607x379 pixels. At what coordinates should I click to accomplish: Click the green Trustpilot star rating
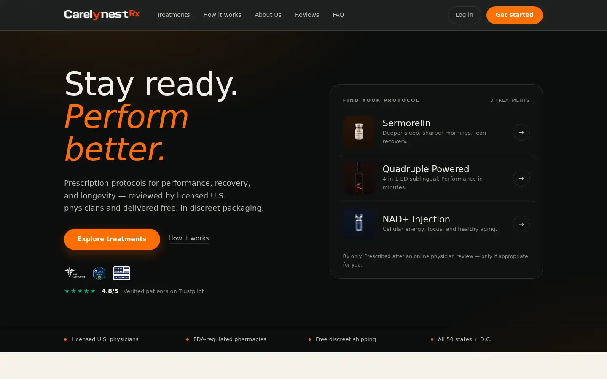80,291
